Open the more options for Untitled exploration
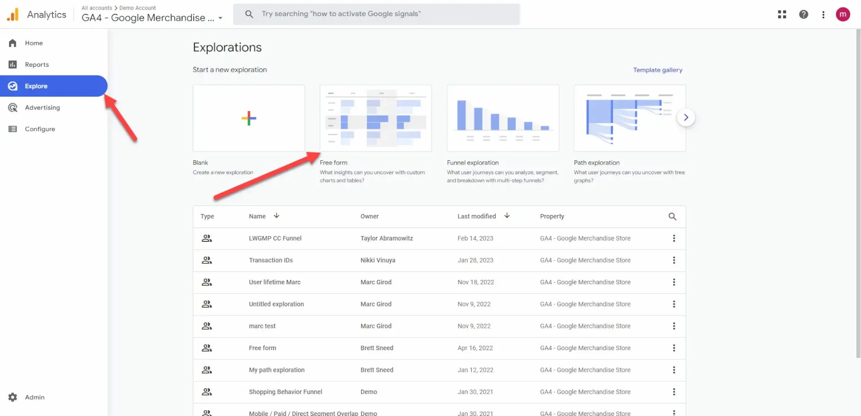This screenshot has height=416, width=861. click(x=674, y=304)
